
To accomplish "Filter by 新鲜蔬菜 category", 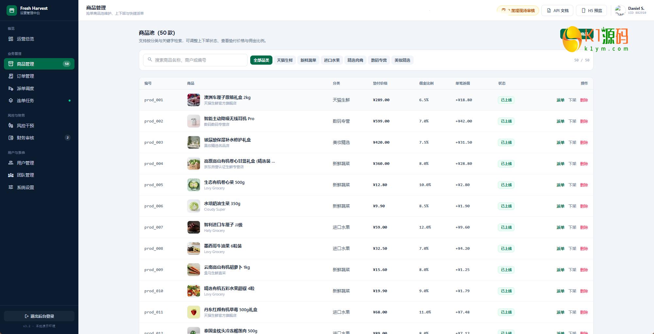I will pos(308,60).
